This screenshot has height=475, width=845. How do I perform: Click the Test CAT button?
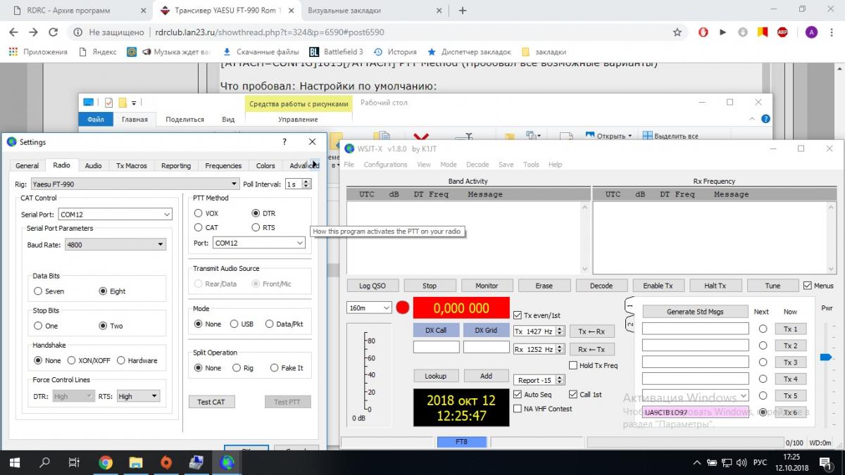pos(211,402)
